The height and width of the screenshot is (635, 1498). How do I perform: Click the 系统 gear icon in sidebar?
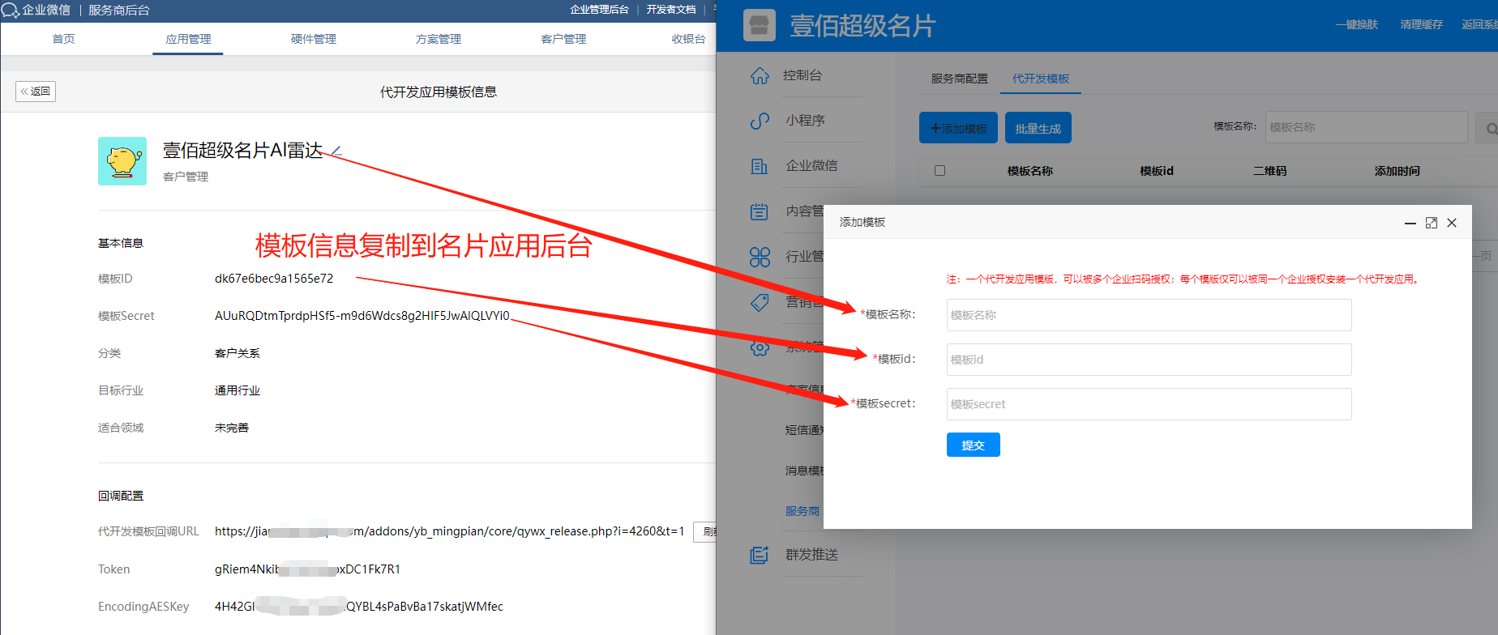[x=760, y=347]
